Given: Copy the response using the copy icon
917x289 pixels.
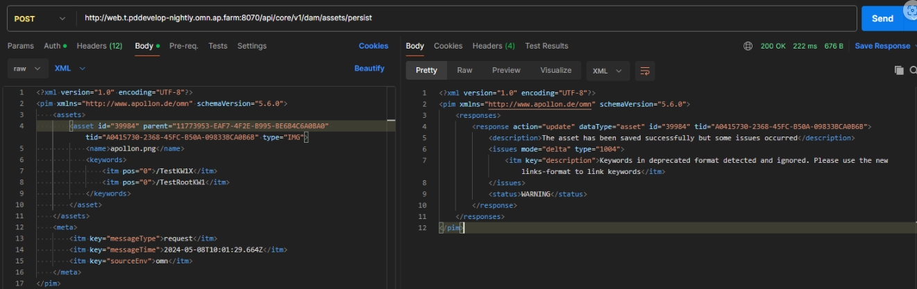Looking at the screenshot, I should tap(899, 71).
